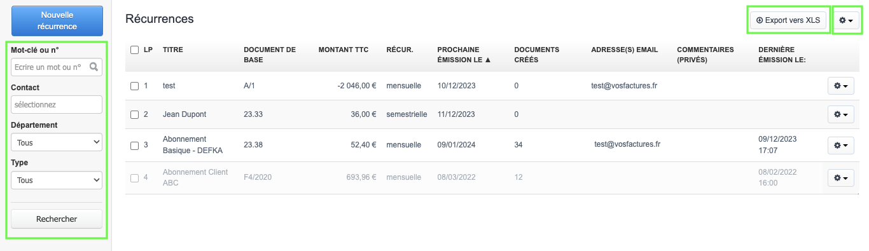Click the documents created count 34
Image resolution: width=869 pixels, height=251 pixels.
click(518, 145)
